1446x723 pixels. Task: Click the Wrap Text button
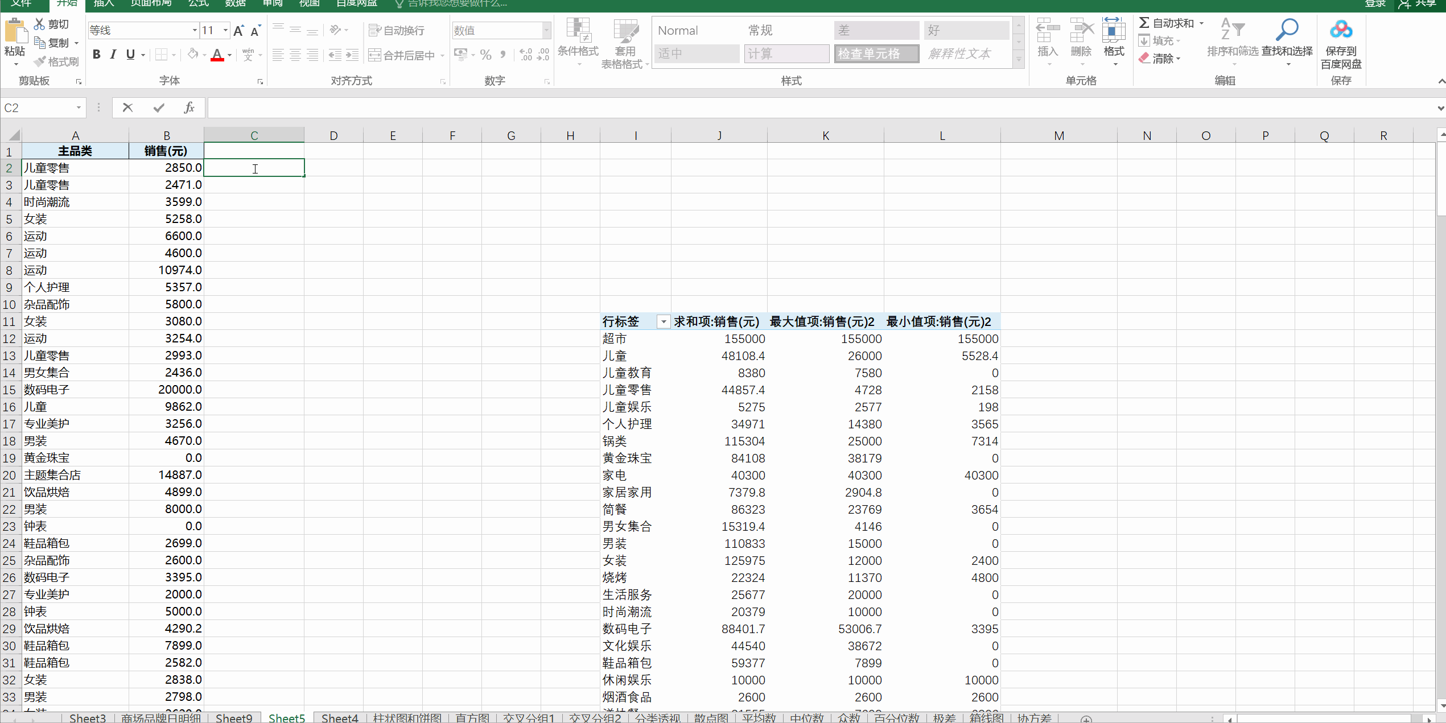tap(397, 30)
